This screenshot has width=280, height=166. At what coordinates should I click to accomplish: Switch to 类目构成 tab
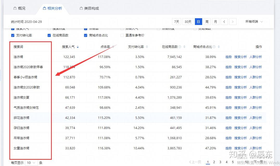89,8
